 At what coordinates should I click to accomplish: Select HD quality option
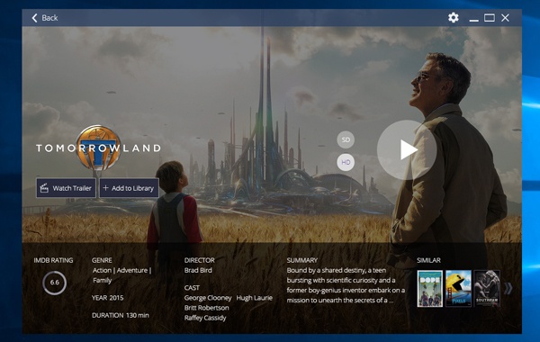point(346,162)
